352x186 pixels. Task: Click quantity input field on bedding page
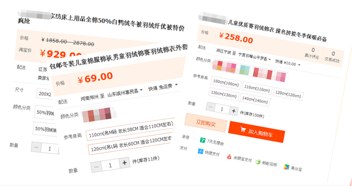(x=50, y=149)
